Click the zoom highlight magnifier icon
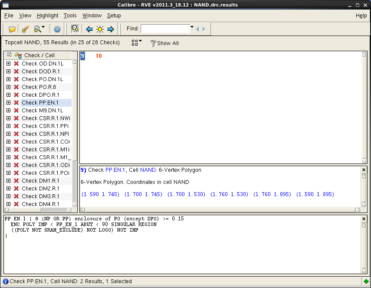This screenshot has height=288, width=371. coord(37,29)
